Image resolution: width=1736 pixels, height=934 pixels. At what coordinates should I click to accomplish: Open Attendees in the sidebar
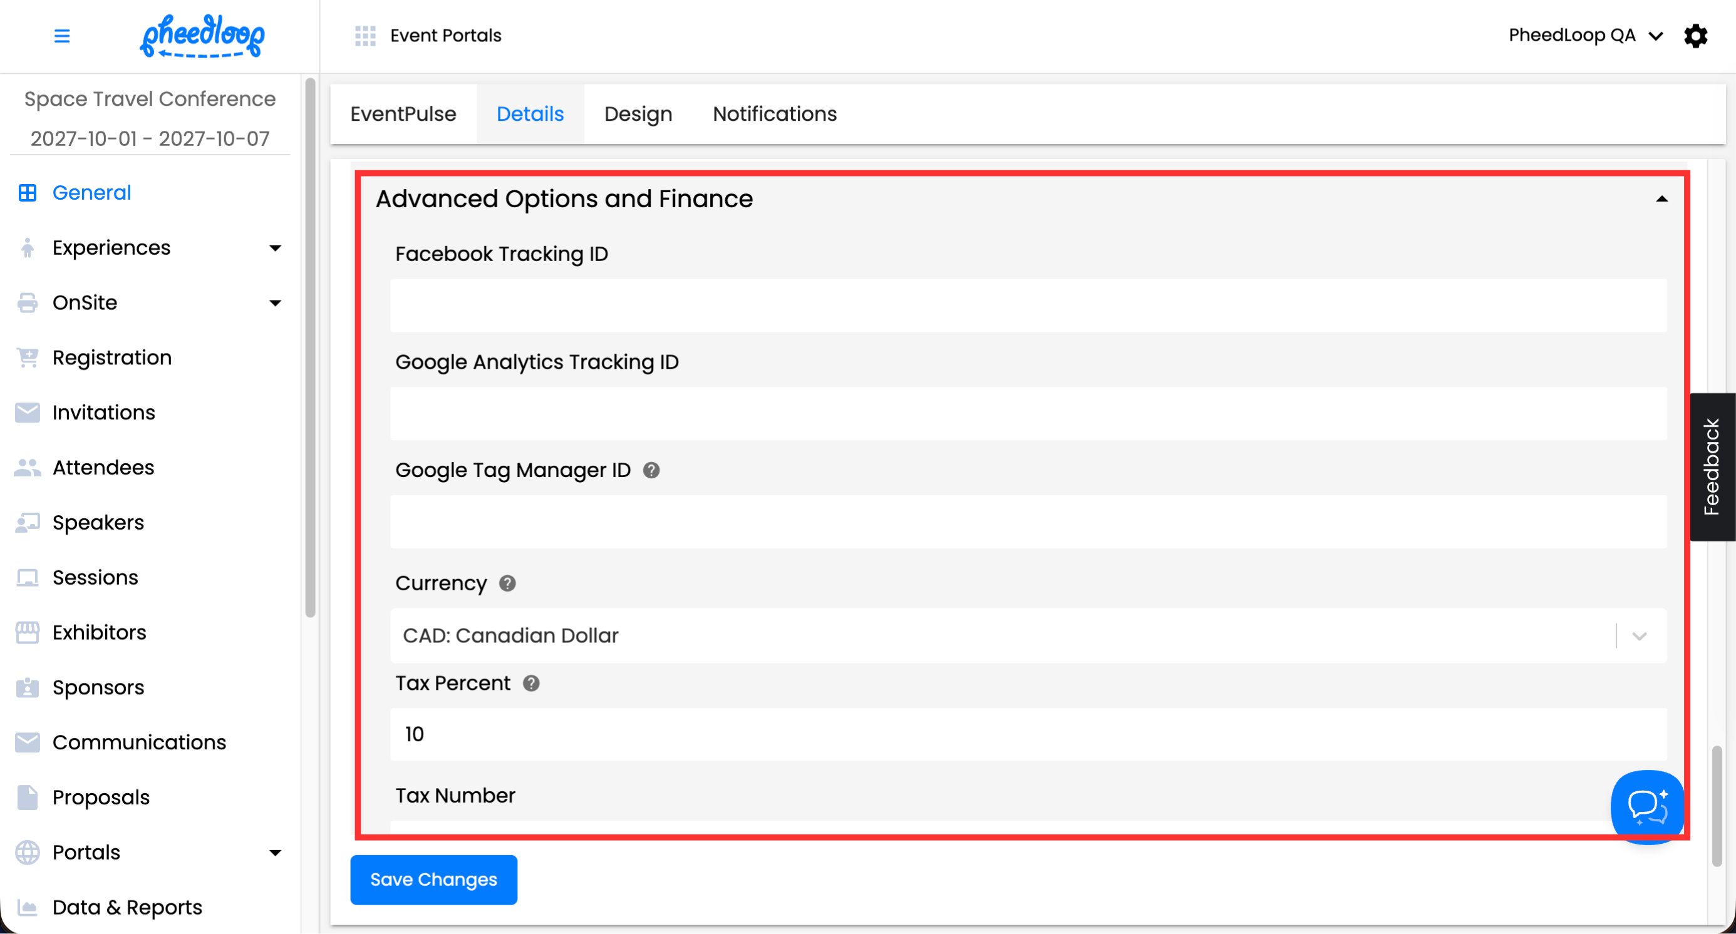click(103, 468)
